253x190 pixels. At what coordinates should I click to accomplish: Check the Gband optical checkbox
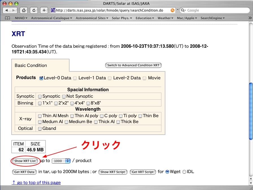[40, 128]
